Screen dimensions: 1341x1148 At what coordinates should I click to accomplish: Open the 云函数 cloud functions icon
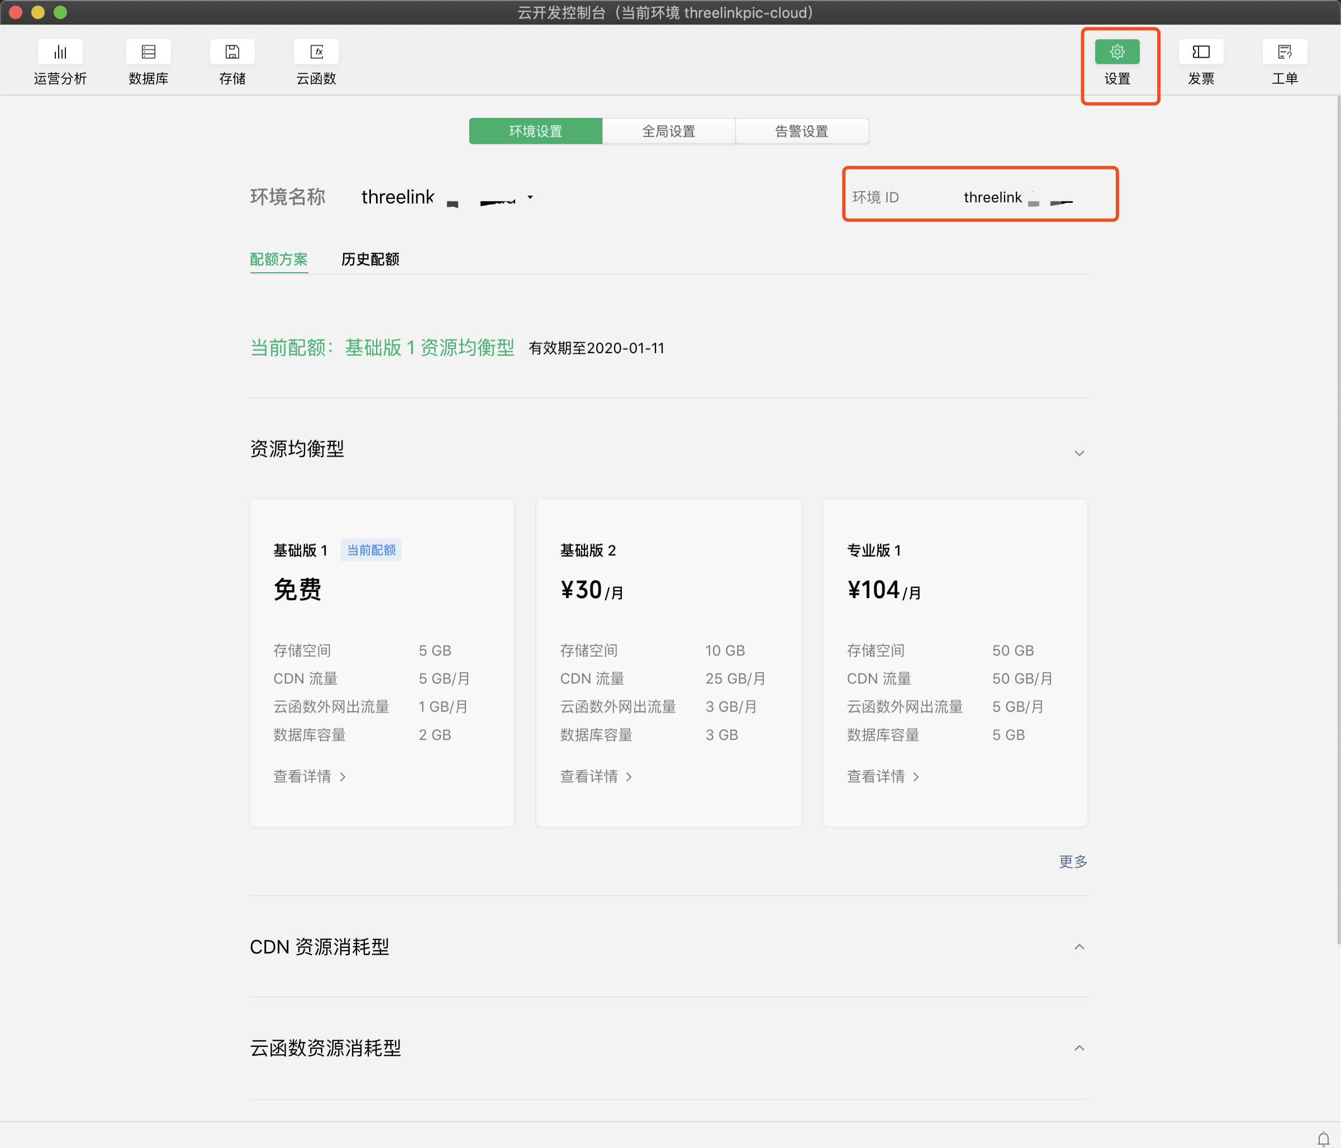316,52
